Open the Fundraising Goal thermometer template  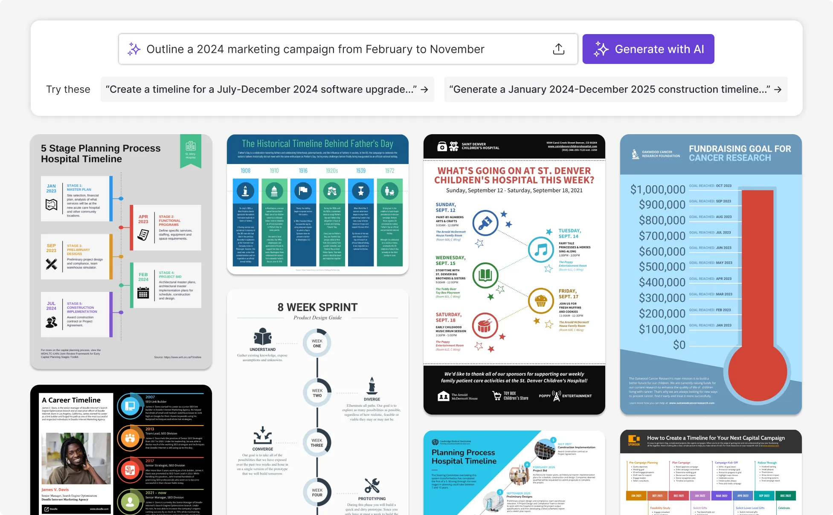(711, 274)
